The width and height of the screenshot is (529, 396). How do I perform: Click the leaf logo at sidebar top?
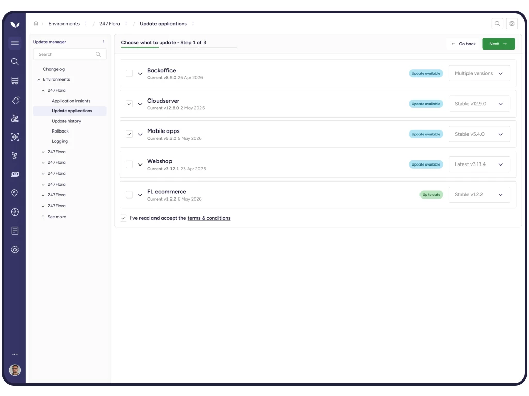(15, 24)
